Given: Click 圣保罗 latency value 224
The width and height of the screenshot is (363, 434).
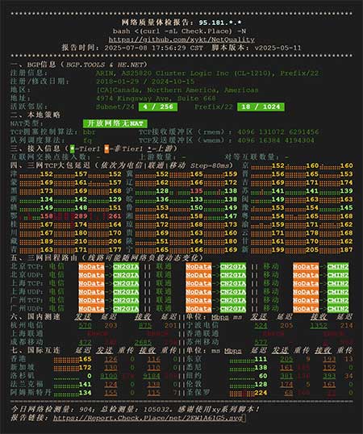Looking at the screenshot, I should tap(261, 393).
